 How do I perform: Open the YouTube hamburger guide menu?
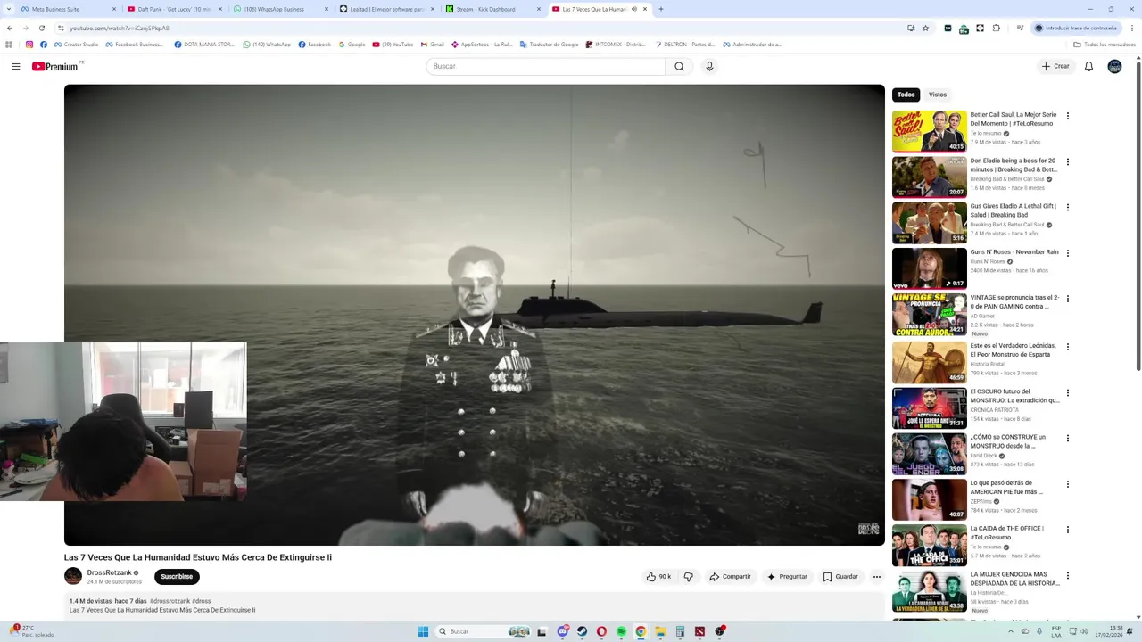[x=15, y=66]
